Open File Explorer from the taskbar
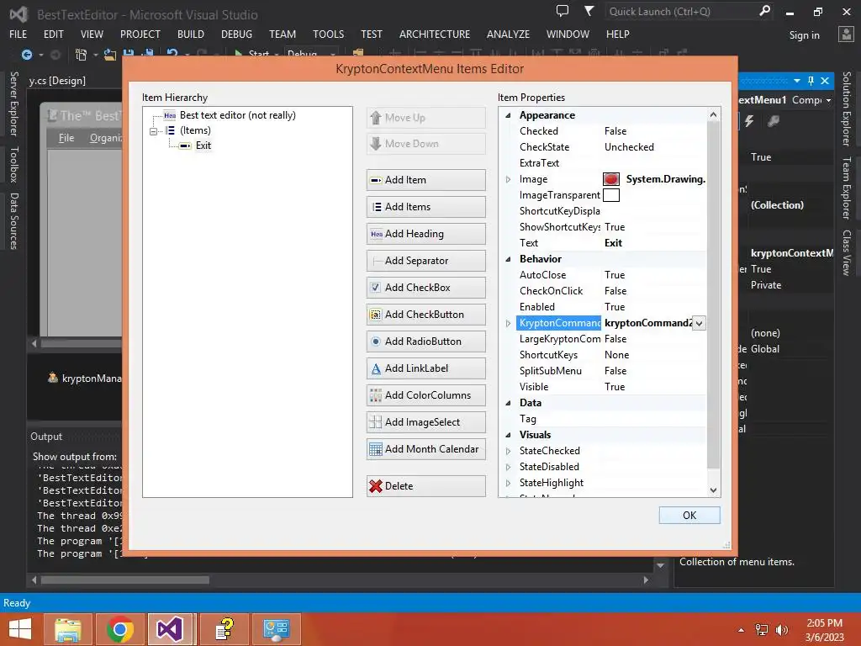 [67, 629]
